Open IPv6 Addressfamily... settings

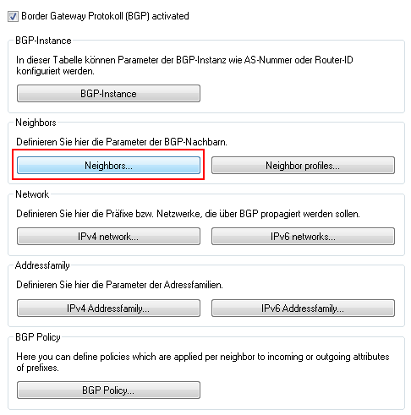pos(303,309)
